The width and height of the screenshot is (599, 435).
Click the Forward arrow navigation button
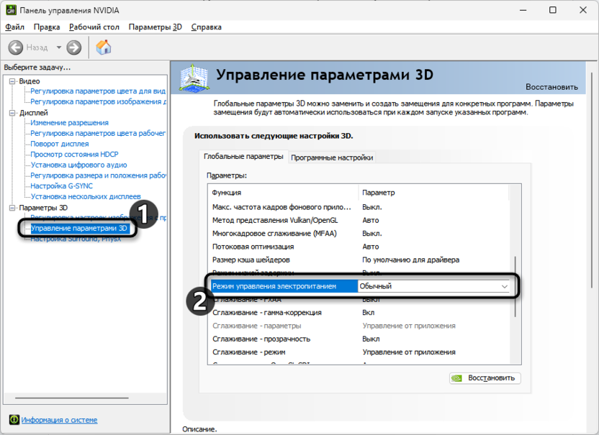(x=73, y=47)
